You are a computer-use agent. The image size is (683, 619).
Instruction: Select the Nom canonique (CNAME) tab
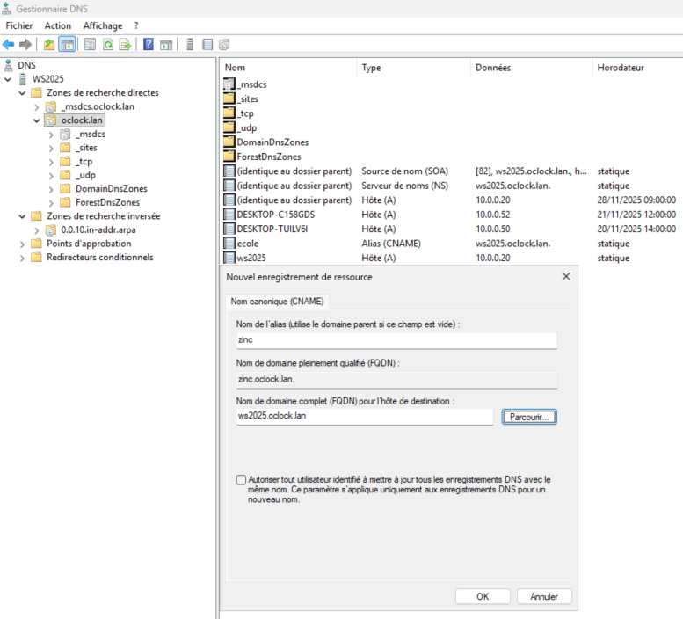point(277,301)
